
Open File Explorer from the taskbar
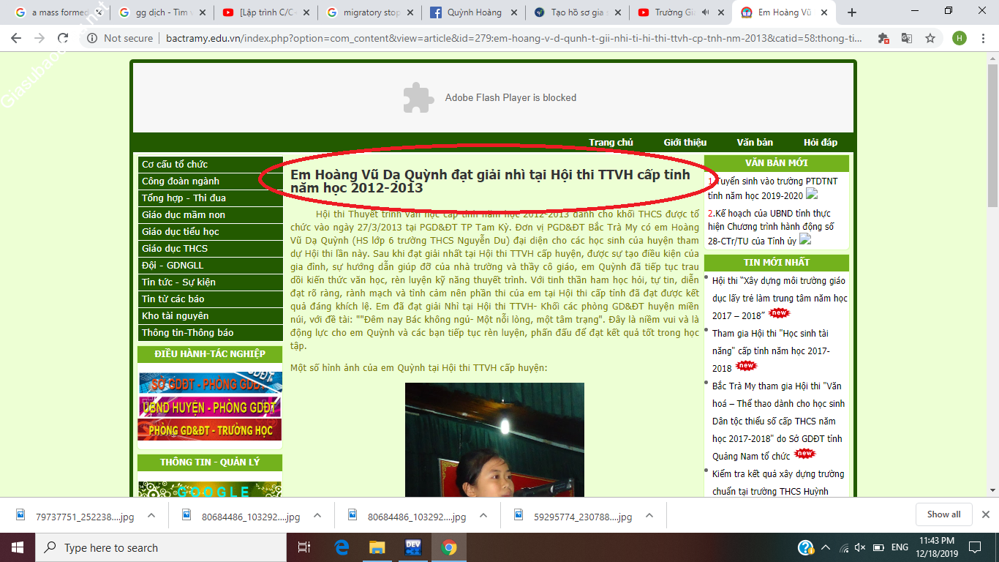(x=377, y=547)
